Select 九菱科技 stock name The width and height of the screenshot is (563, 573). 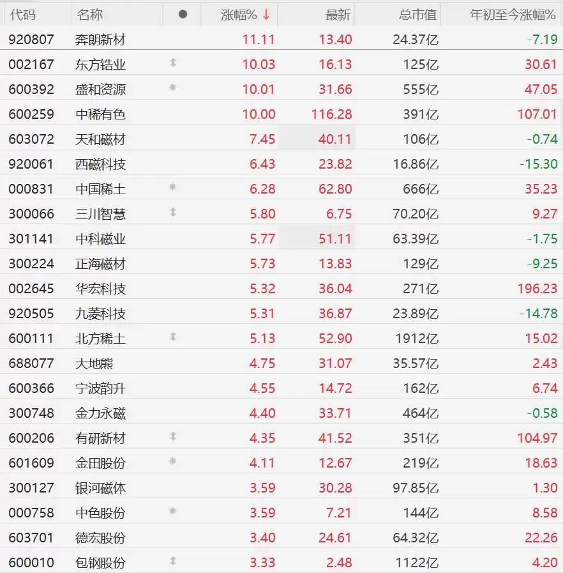click(100, 314)
